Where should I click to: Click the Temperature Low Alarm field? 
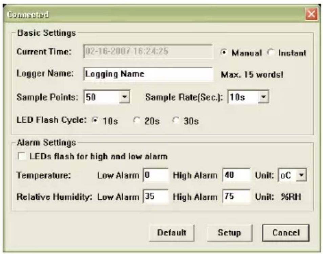point(156,175)
